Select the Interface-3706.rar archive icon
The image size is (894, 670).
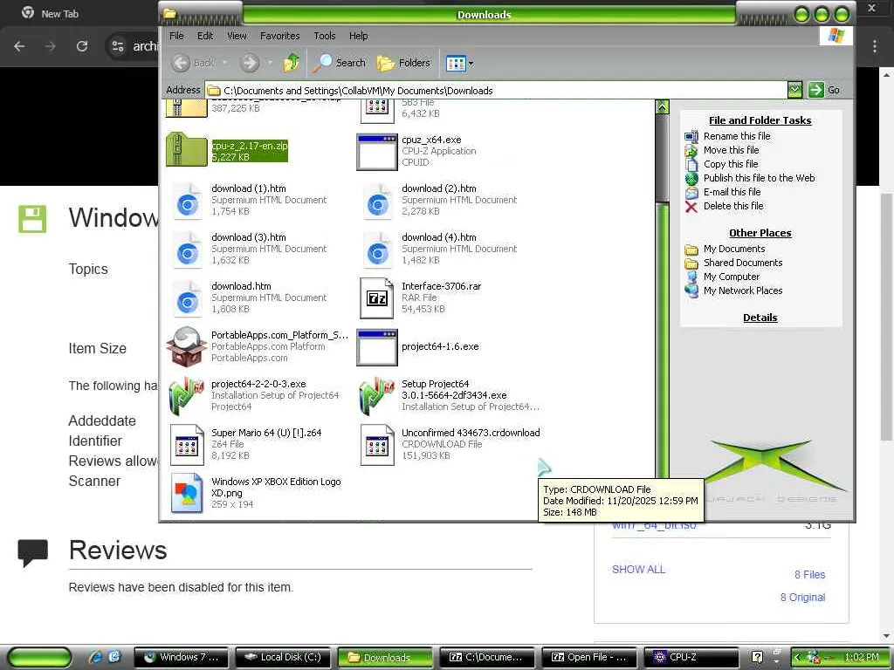[x=377, y=298]
